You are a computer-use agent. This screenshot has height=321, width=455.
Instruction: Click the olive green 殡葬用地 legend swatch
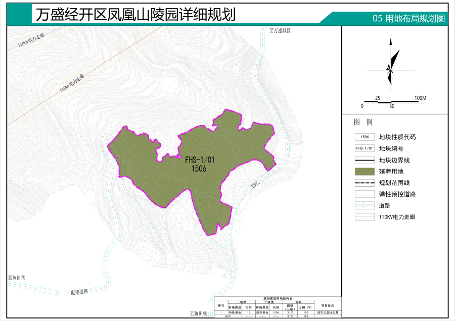click(365, 172)
